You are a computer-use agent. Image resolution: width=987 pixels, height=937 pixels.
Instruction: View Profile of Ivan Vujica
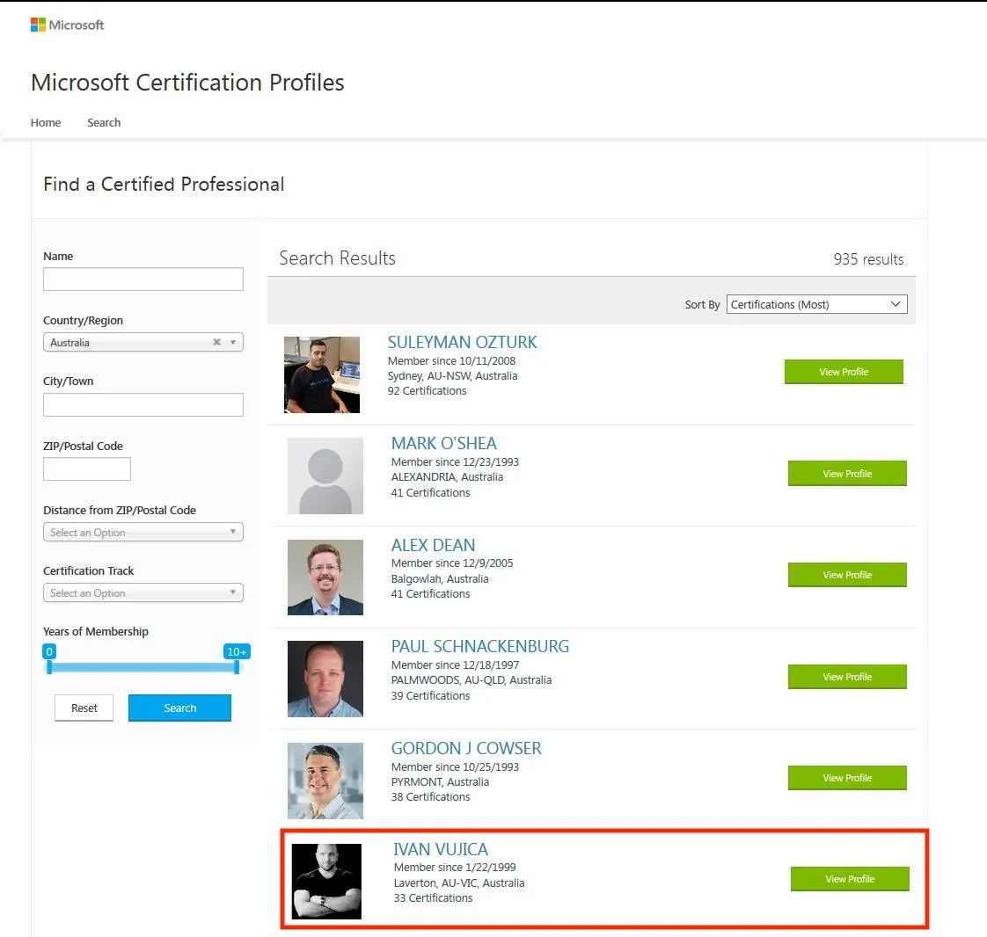[x=850, y=879]
